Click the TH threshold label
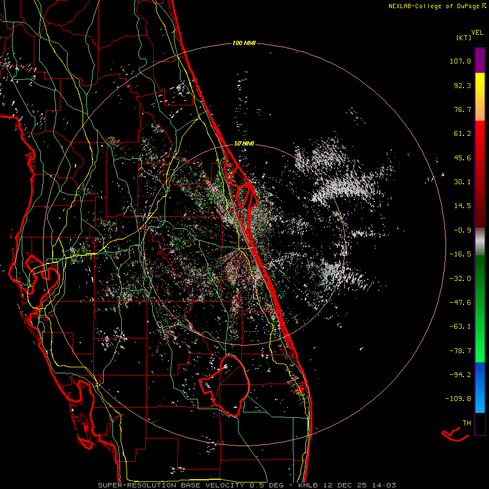Image resolution: width=489 pixels, height=489 pixels. pos(467,423)
